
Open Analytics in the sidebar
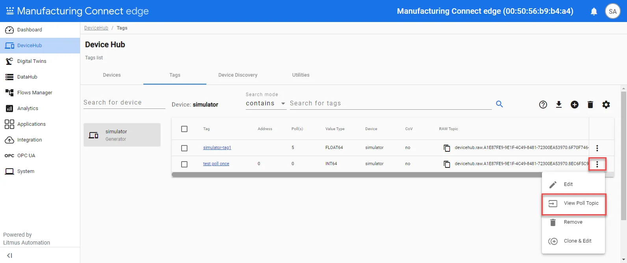point(40,109)
